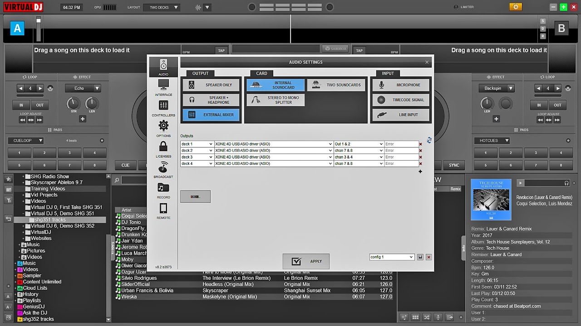Screen dimensions: 581x326
Task: Open the Cloud Lists item
Action: [x=35, y=288]
